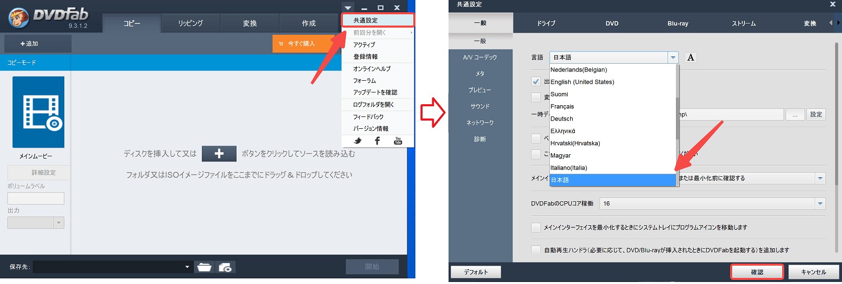Screen dimensions: 842x284
Task: Open the DVD settings tab
Action: pos(612,23)
